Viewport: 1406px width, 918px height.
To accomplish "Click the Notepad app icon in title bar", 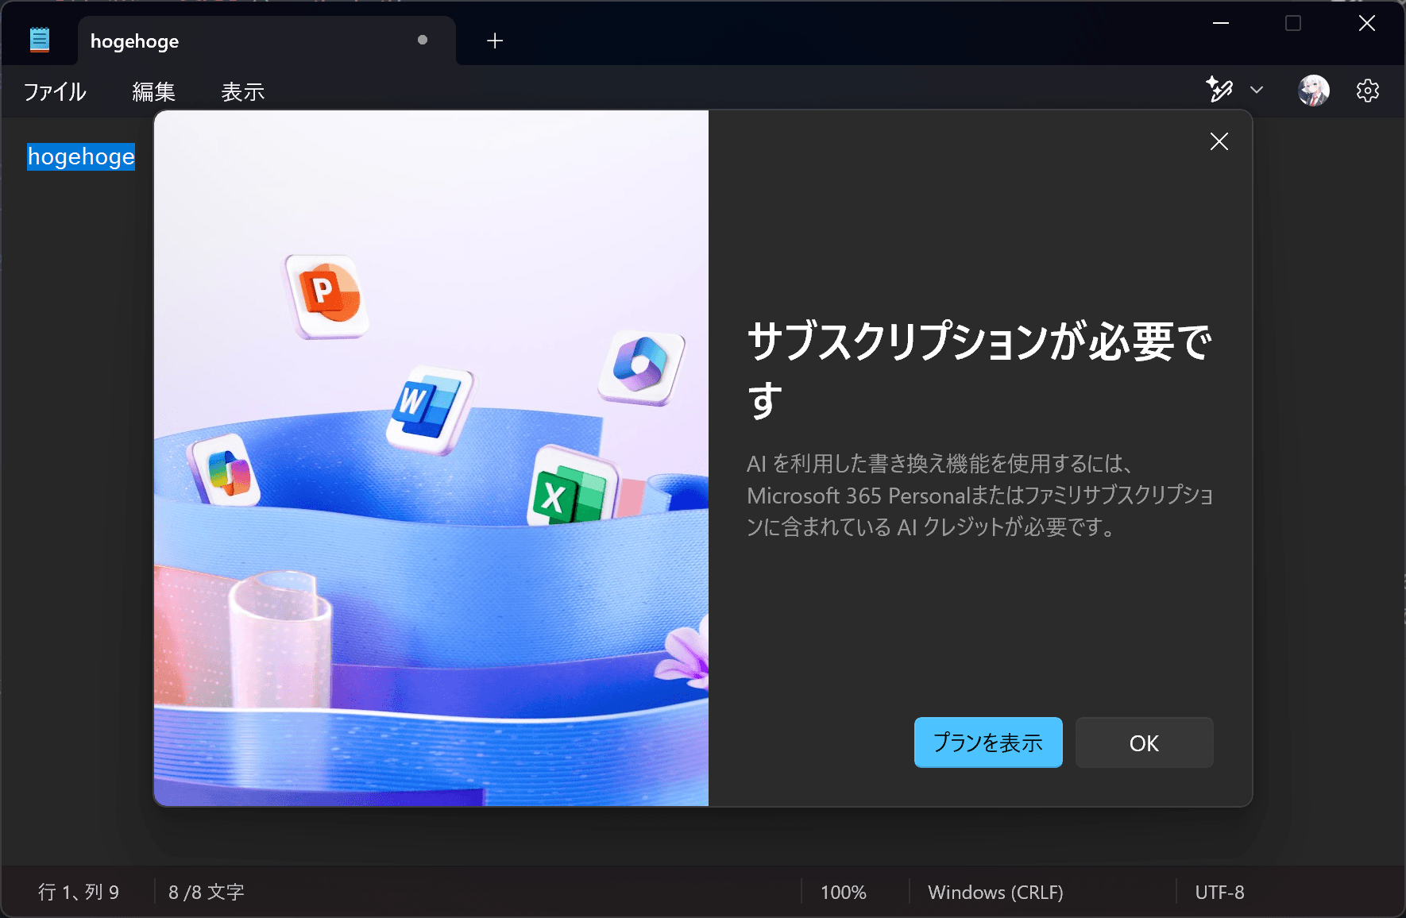I will coord(40,40).
